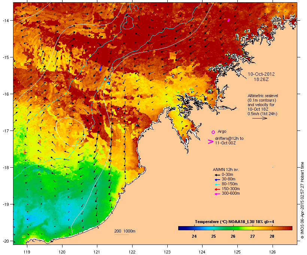The width and height of the screenshot is (307, 255).
Task: Click the magenta marker near latitude -14
Action: [228, 20]
